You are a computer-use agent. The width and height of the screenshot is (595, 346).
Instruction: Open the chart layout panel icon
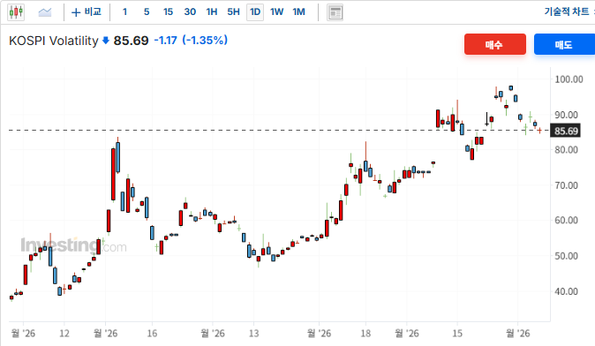[335, 12]
